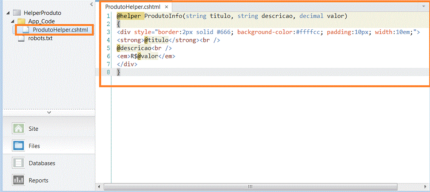Click line number 3 in the gutter
Image resolution: width=430 pixels, height=192 pixels.
tap(109, 32)
